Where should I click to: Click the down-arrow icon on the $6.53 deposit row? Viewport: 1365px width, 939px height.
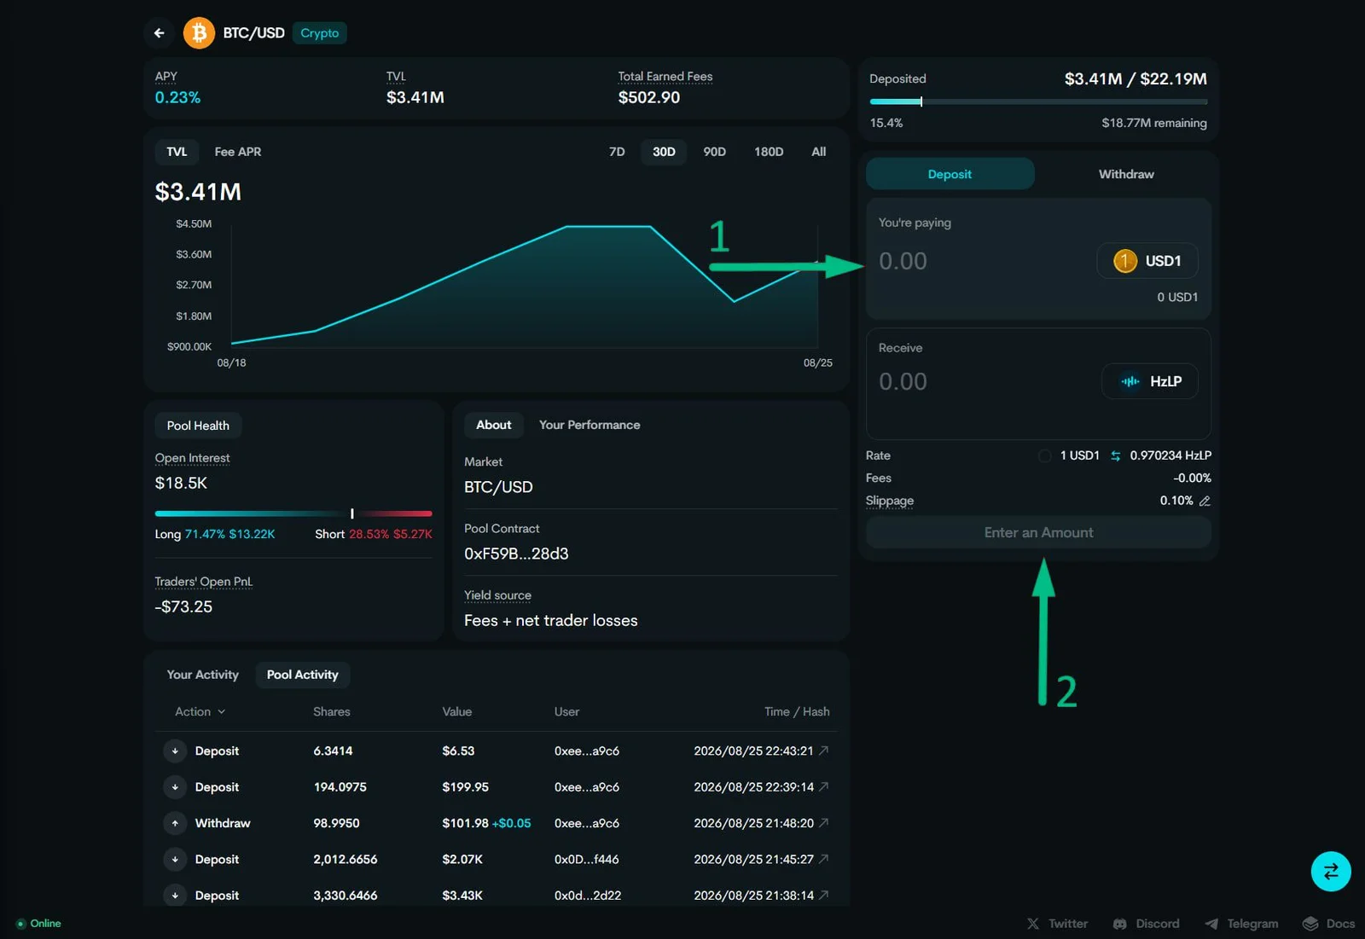pos(175,751)
